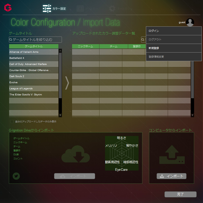203x203 pixels.
Task: Click the guest user avatar icon
Action: tap(190, 22)
